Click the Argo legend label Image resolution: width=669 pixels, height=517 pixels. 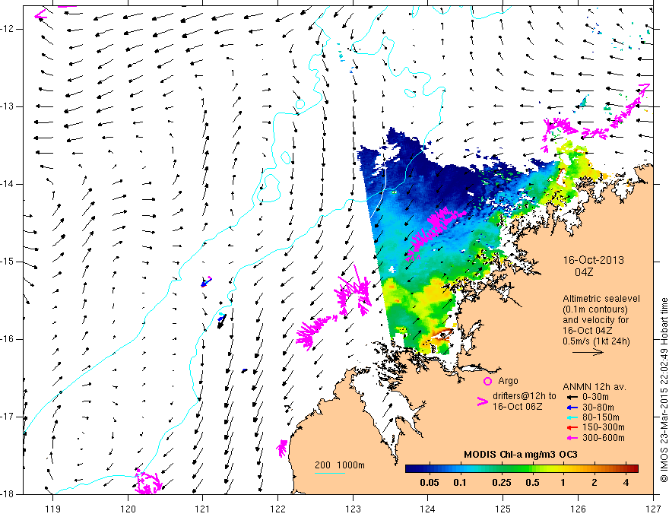click(508, 381)
